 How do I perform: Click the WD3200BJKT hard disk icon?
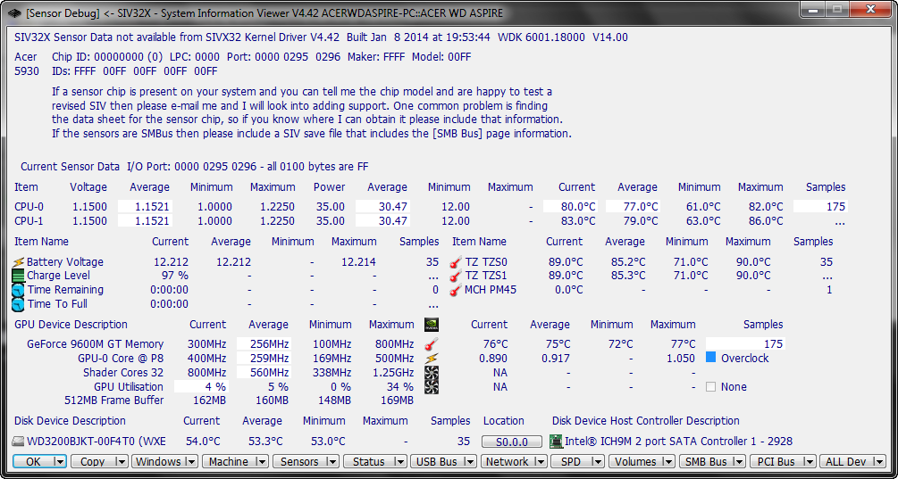[19, 442]
